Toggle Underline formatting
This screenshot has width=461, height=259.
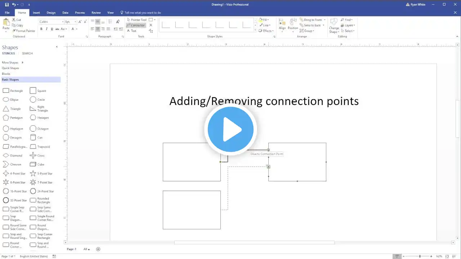(x=52, y=29)
